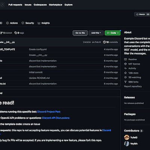Image resolution: width=150 pixels, height=150 pixels.
Task: Click the tag icon next to 0 tags
Action: click(16, 33)
